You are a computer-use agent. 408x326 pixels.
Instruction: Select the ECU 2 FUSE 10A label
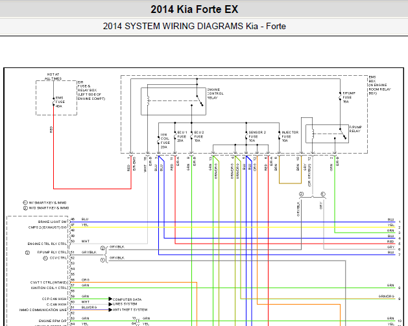[x=198, y=137]
